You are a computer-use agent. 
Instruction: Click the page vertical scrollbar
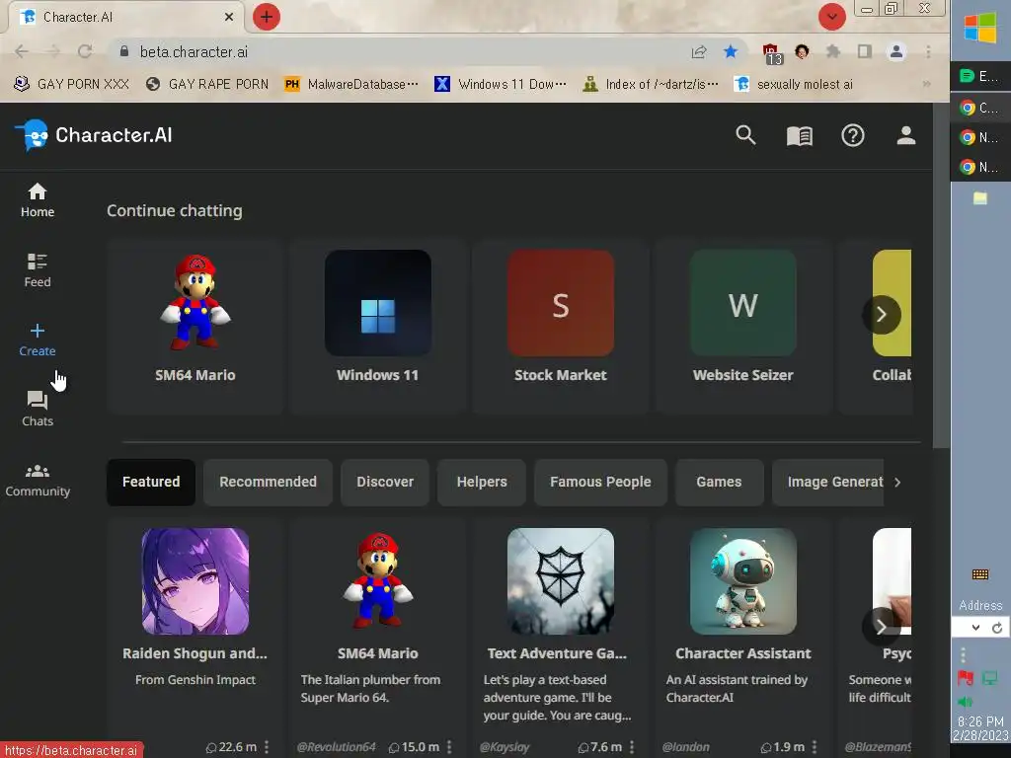pos(941,276)
